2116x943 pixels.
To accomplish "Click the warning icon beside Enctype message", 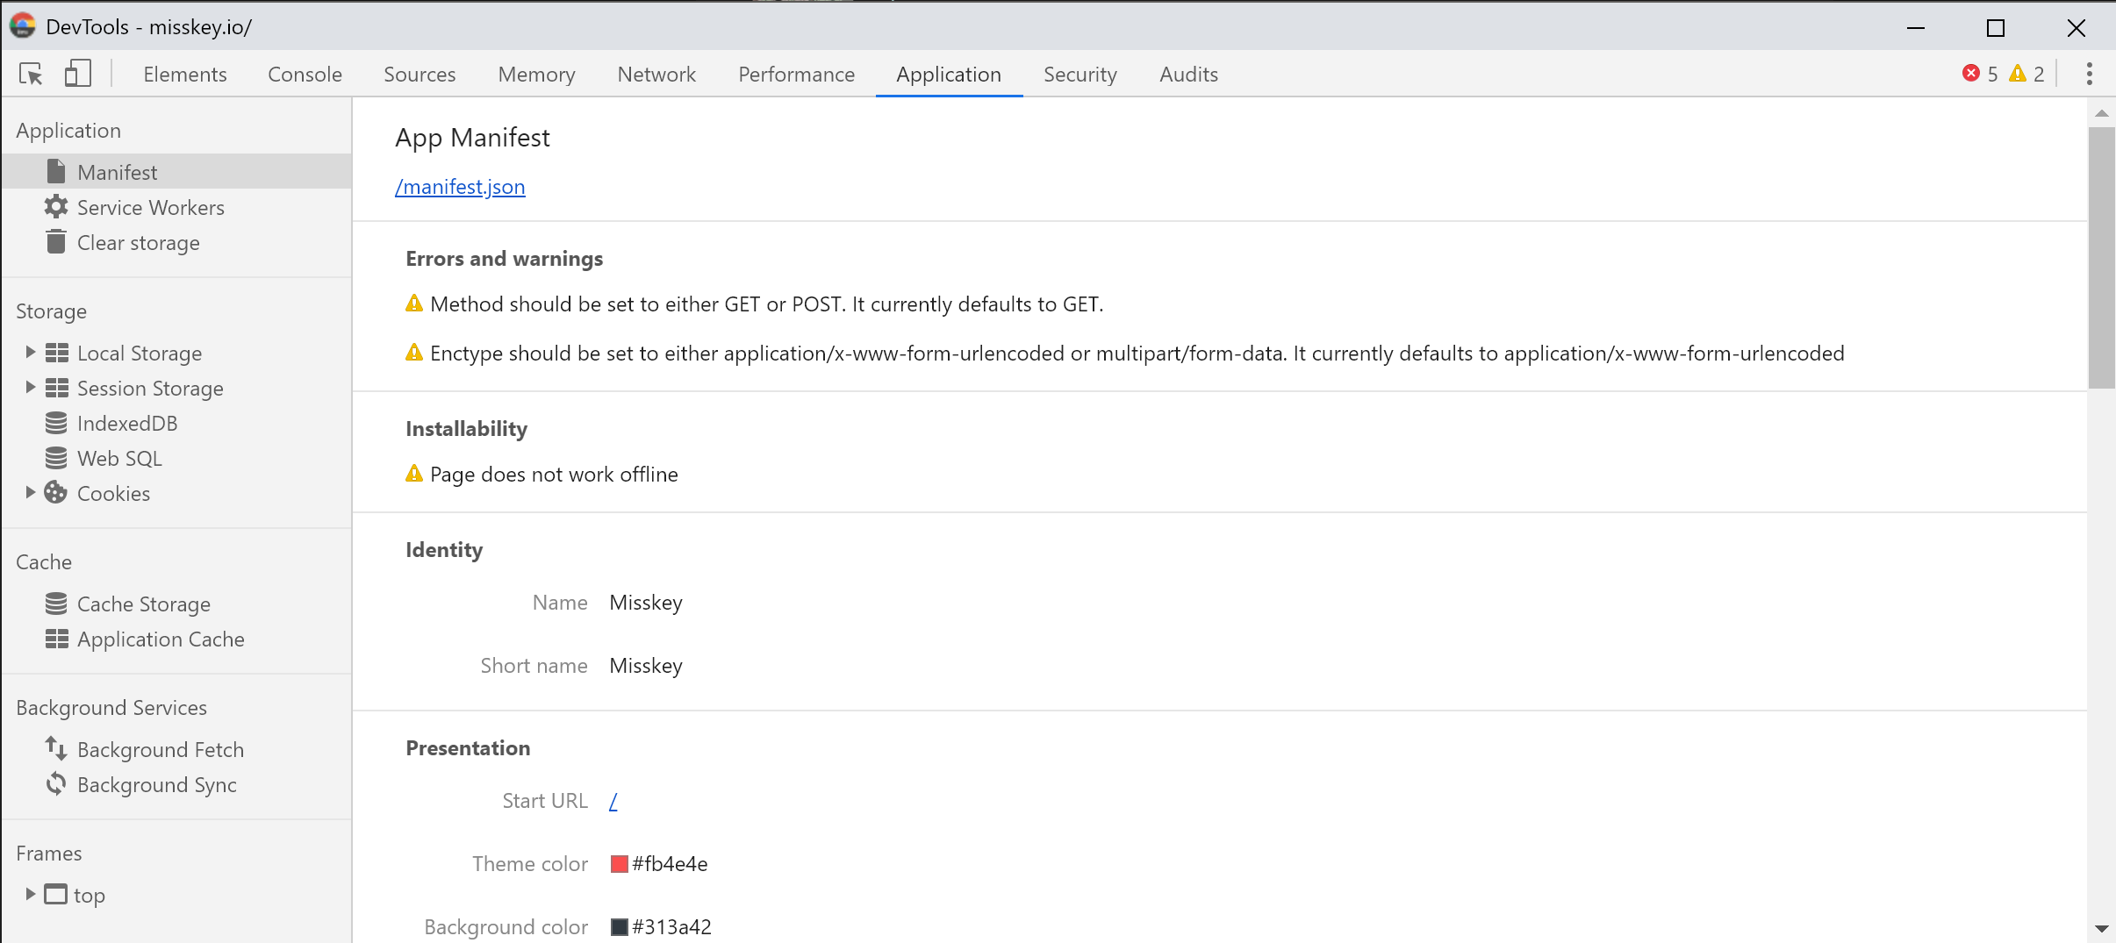I will tap(414, 353).
